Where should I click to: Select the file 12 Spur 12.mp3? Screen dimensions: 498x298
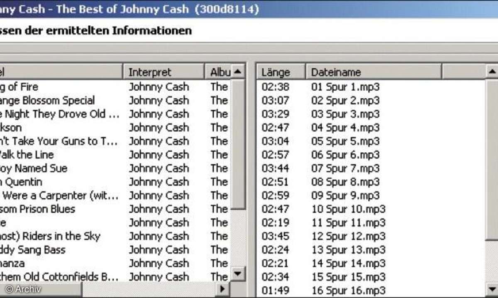348,236
